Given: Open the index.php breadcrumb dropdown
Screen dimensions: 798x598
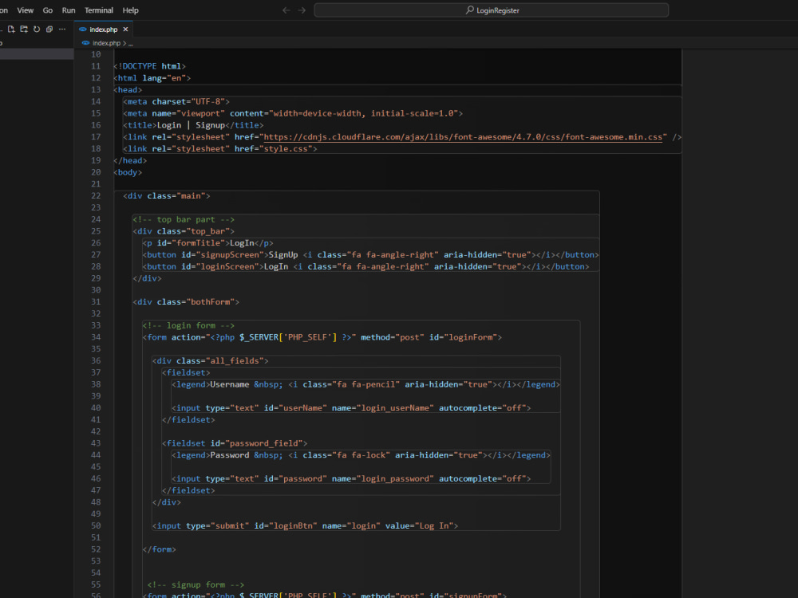Looking at the screenshot, I should click(x=105, y=43).
